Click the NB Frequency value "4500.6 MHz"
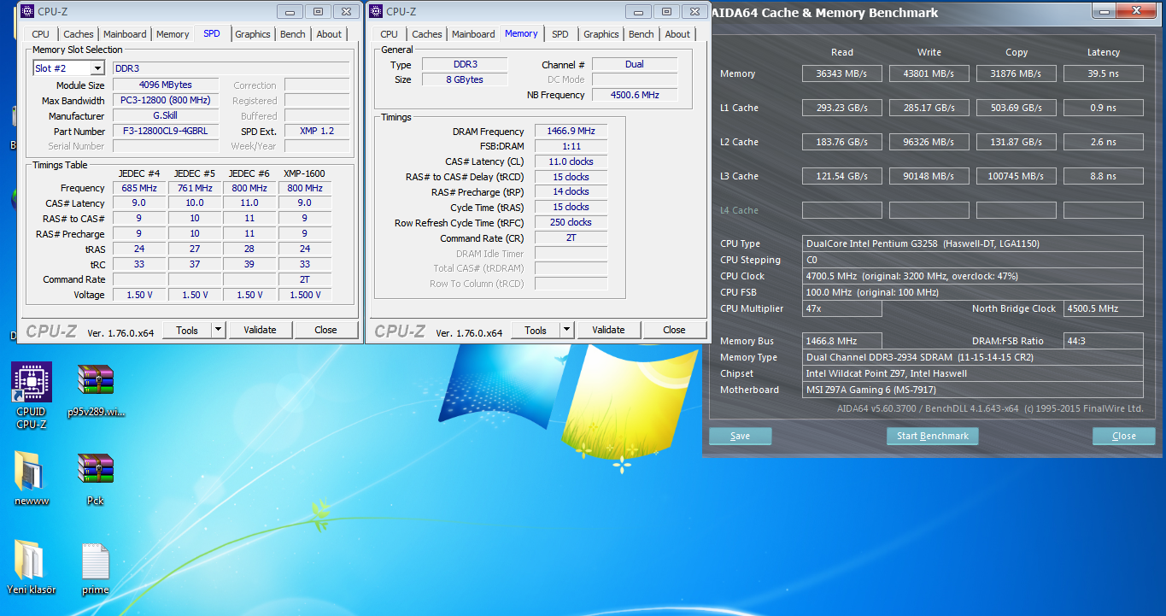1166x616 pixels. pyautogui.click(x=635, y=95)
